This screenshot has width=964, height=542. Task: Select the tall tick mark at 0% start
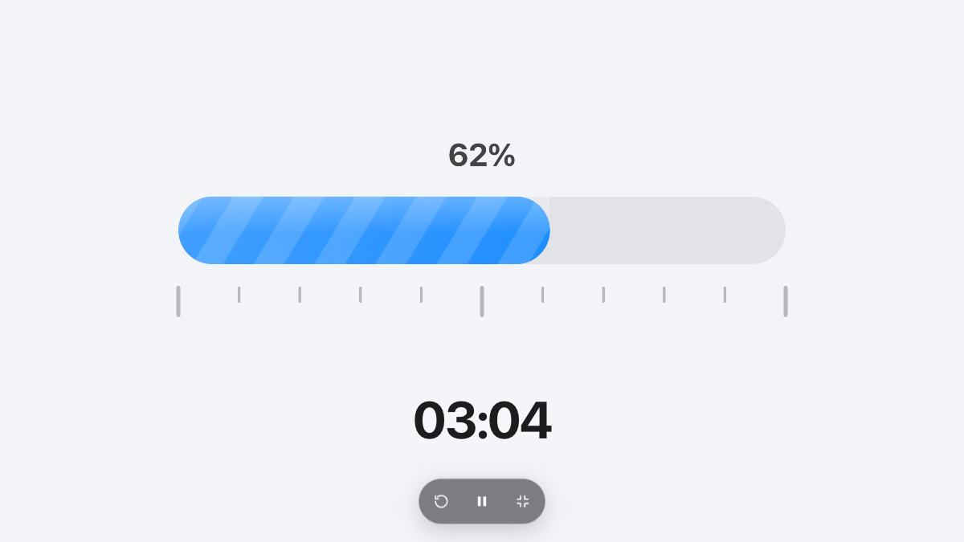pos(178,301)
